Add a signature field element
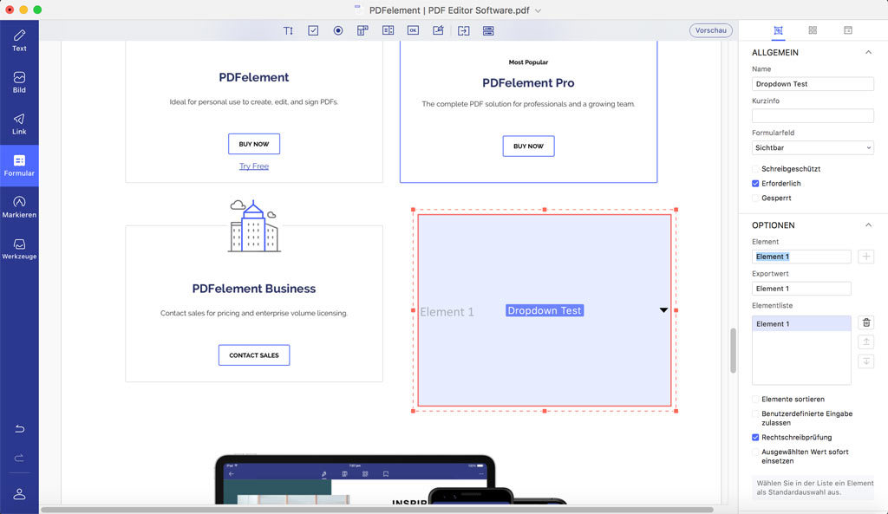This screenshot has height=514, width=888. (x=438, y=30)
